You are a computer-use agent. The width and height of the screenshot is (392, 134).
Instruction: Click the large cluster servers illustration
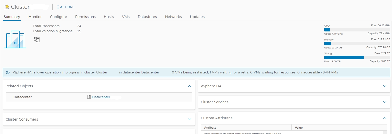point(15,39)
